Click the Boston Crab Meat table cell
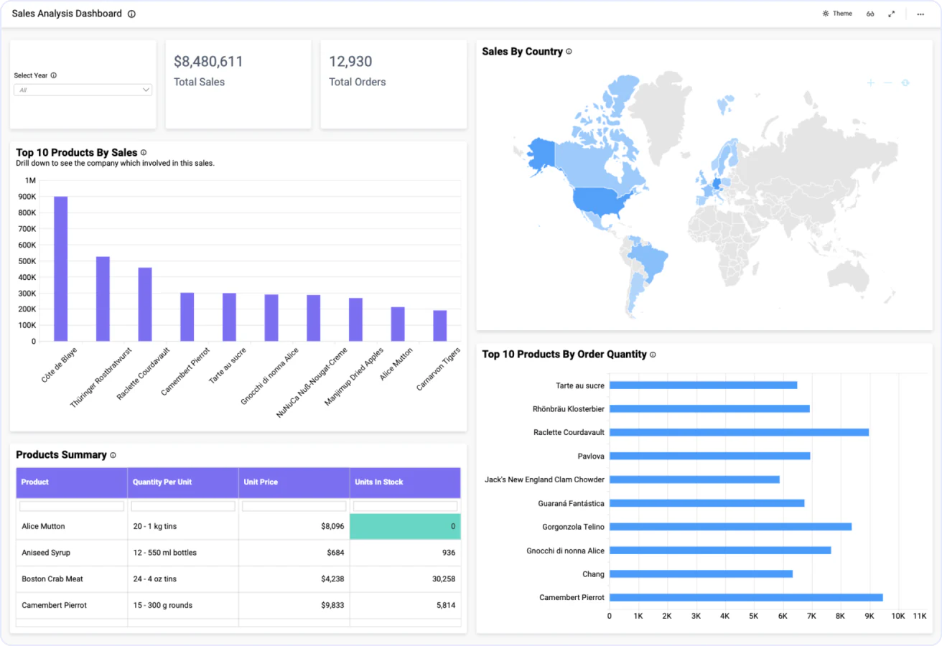Screen dimensions: 942x646 coord(72,579)
